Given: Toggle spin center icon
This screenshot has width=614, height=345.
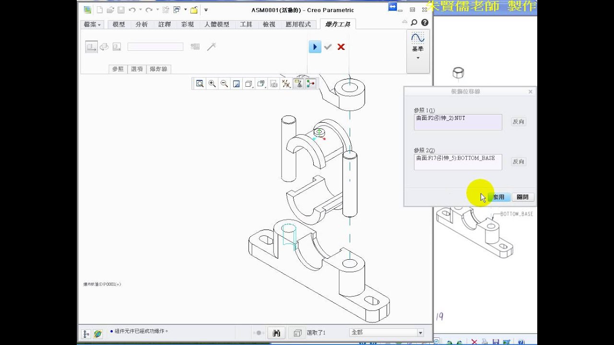Looking at the screenshot, I should tap(311, 84).
